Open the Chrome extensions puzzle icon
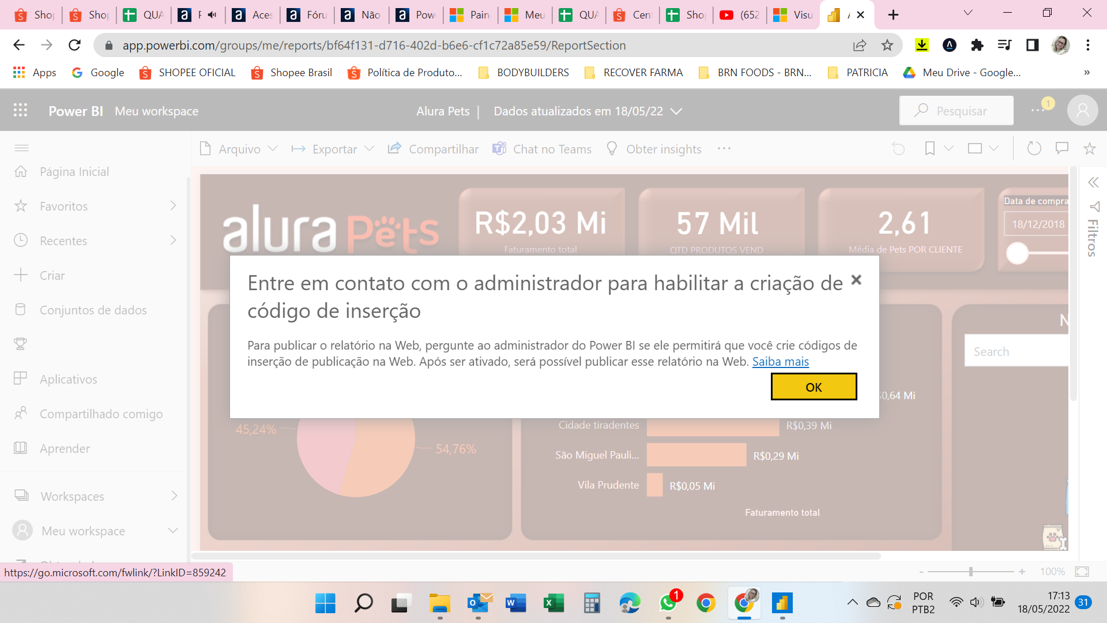The image size is (1107, 623). pyautogui.click(x=977, y=45)
